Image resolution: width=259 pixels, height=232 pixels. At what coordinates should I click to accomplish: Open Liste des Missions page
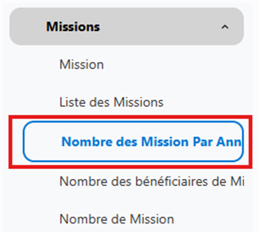pos(111,102)
